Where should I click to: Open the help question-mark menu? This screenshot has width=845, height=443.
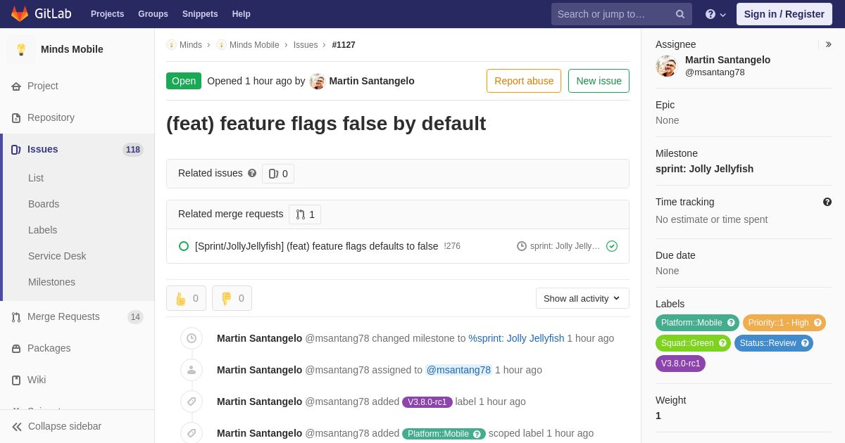coord(715,14)
